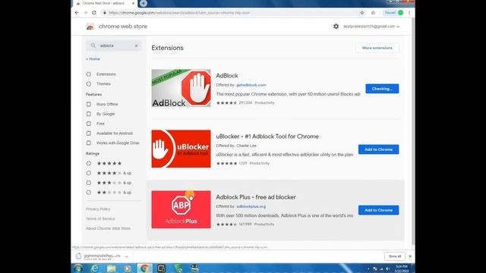This screenshot has height=273, width=486.
Task: Click the search magnifier icon in sidebar
Action: tap(93, 45)
